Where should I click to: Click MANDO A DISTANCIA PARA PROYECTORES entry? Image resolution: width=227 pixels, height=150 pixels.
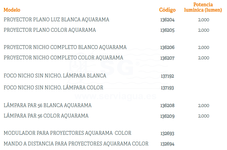click(x=76, y=144)
